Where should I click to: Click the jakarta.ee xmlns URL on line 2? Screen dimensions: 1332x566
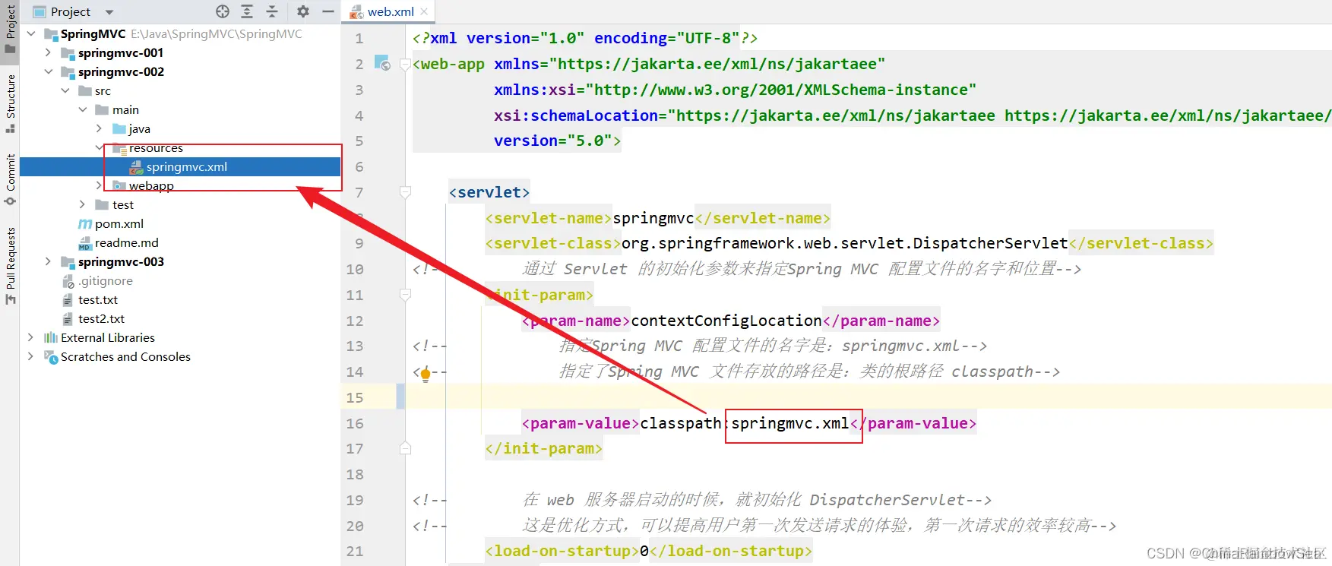point(717,64)
